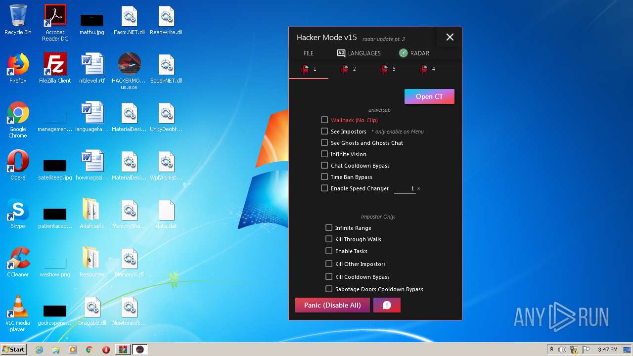Enable Kill Other Impostors

coord(329,264)
